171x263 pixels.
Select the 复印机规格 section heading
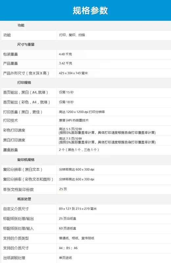click(26, 160)
